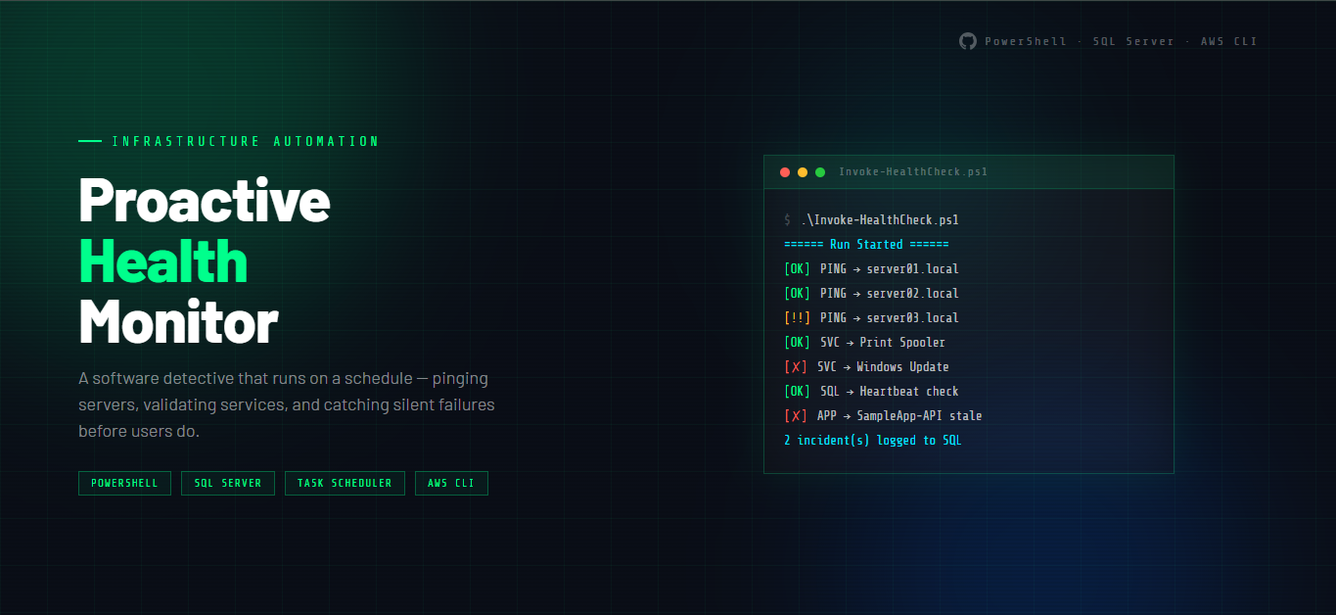Select the TASK SCHEDULER tag

click(345, 483)
